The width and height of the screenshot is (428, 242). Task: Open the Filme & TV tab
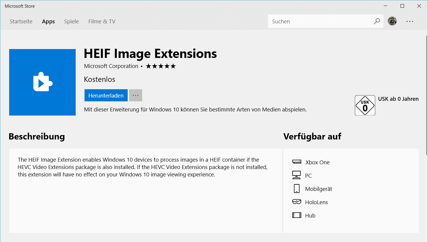[x=102, y=21]
